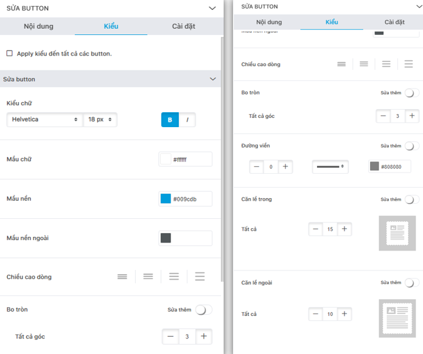Click the left panel vertical scrollbar
Image resolution: width=423 pixels, height=354 pixels.
(222, 159)
